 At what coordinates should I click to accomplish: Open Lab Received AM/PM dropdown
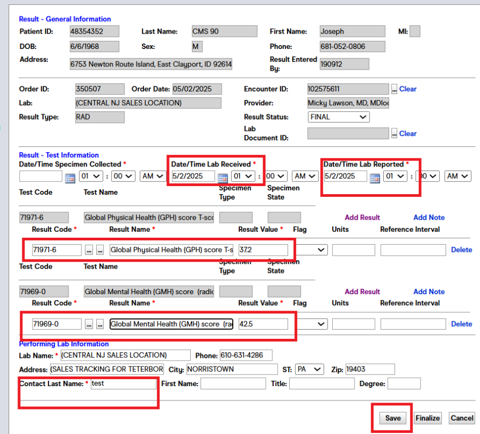click(305, 176)
